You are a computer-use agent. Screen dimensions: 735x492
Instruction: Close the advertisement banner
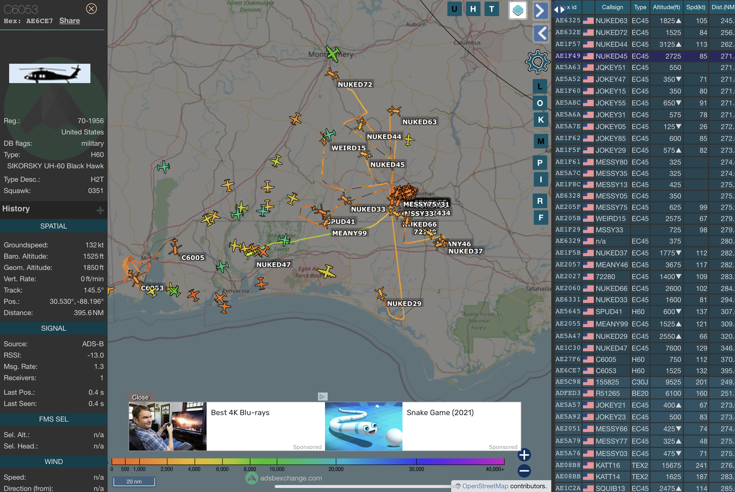click(x=140, y=397)
